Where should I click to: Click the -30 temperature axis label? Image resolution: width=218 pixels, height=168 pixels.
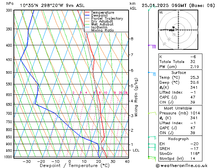click(26, 161)
